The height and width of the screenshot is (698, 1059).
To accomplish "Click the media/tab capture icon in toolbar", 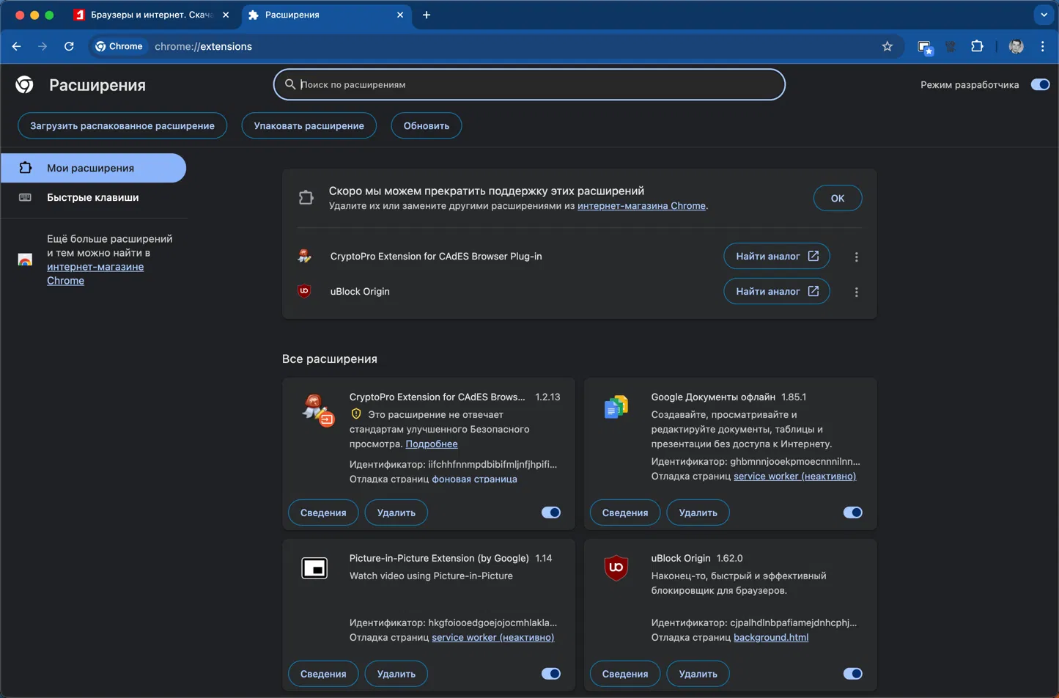I will click(925, 47).
